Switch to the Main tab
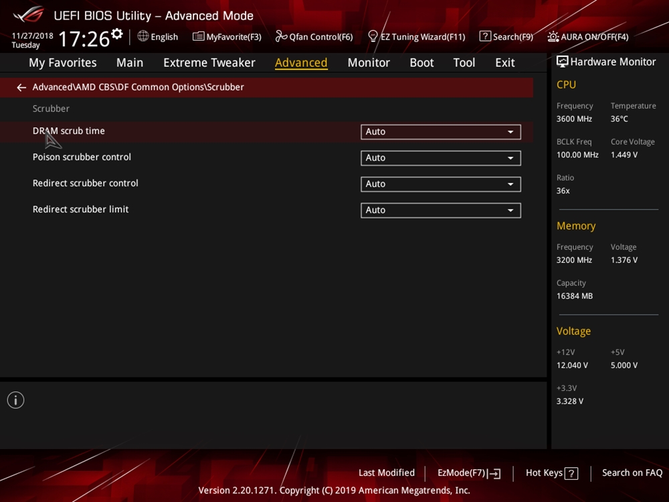 click(130, 63)
